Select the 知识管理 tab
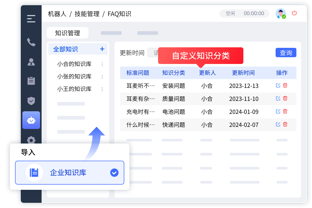 click(68, 33)
